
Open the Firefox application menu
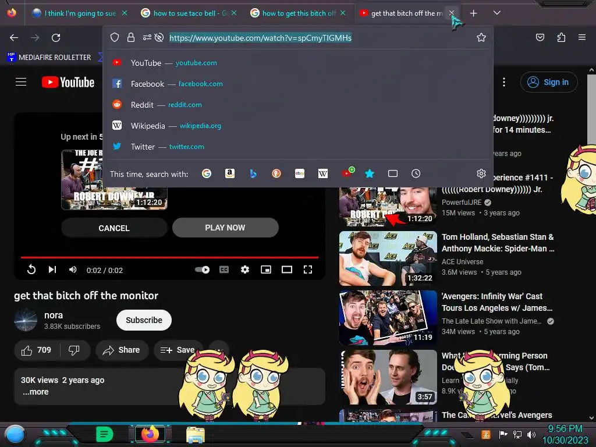point(581,37)
